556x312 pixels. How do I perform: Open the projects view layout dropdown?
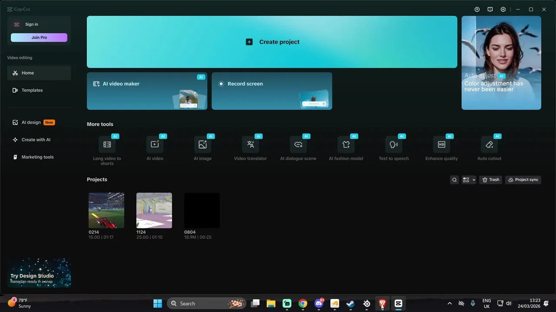point(469,180)
